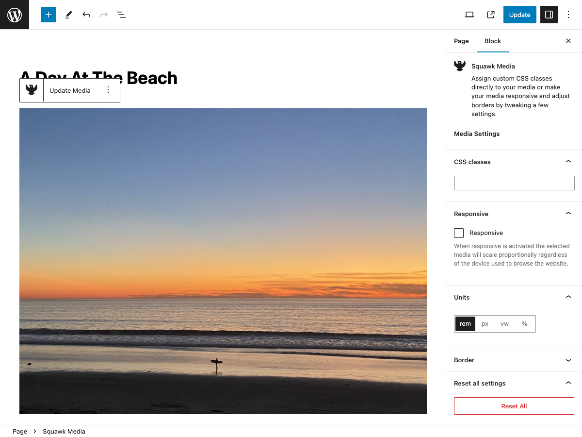Click the WordPress logo icon
The height and width of the screenshot is (437, 582).
15,15
